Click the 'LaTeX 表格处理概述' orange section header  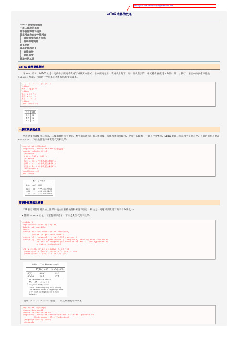point(119,67)
